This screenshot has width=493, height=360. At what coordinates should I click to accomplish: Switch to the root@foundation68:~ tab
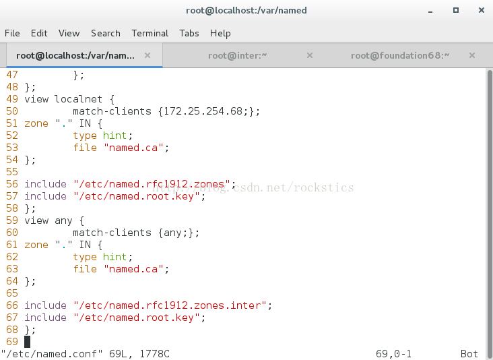(x=400, y=55)
